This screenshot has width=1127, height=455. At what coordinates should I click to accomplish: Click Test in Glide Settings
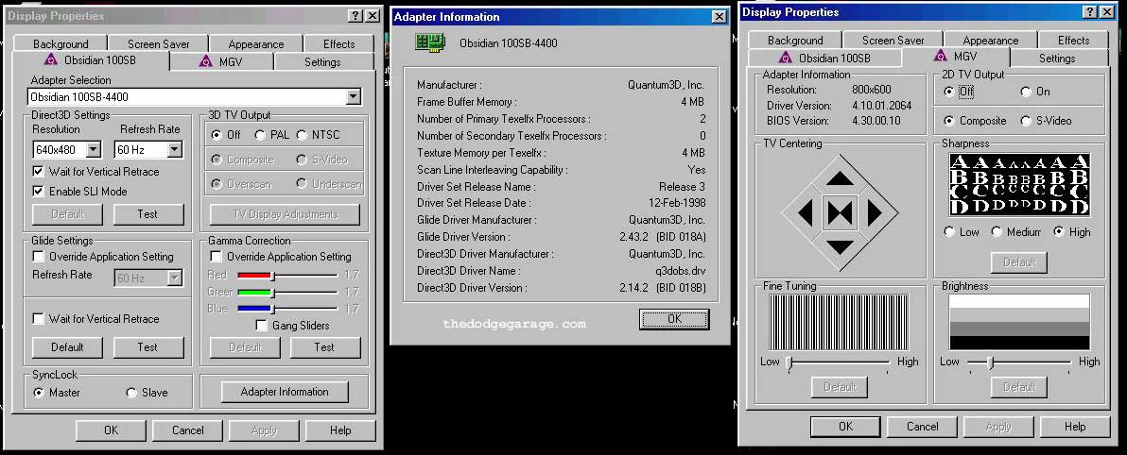coord(147,346)
